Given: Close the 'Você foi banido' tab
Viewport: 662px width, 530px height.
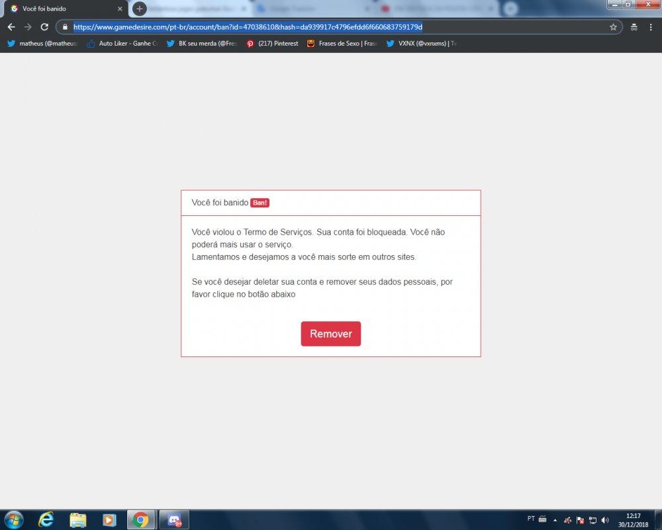Looking at the screenshot, I should 120,9.
